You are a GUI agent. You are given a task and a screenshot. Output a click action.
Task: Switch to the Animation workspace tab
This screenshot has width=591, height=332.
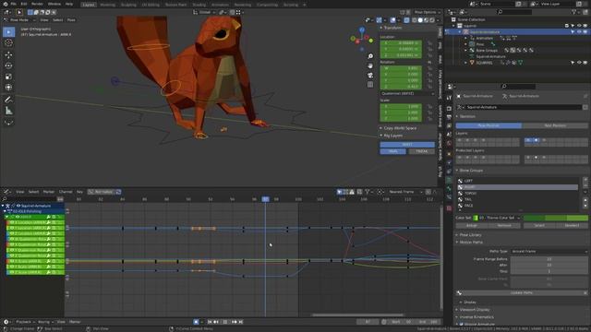220,5
